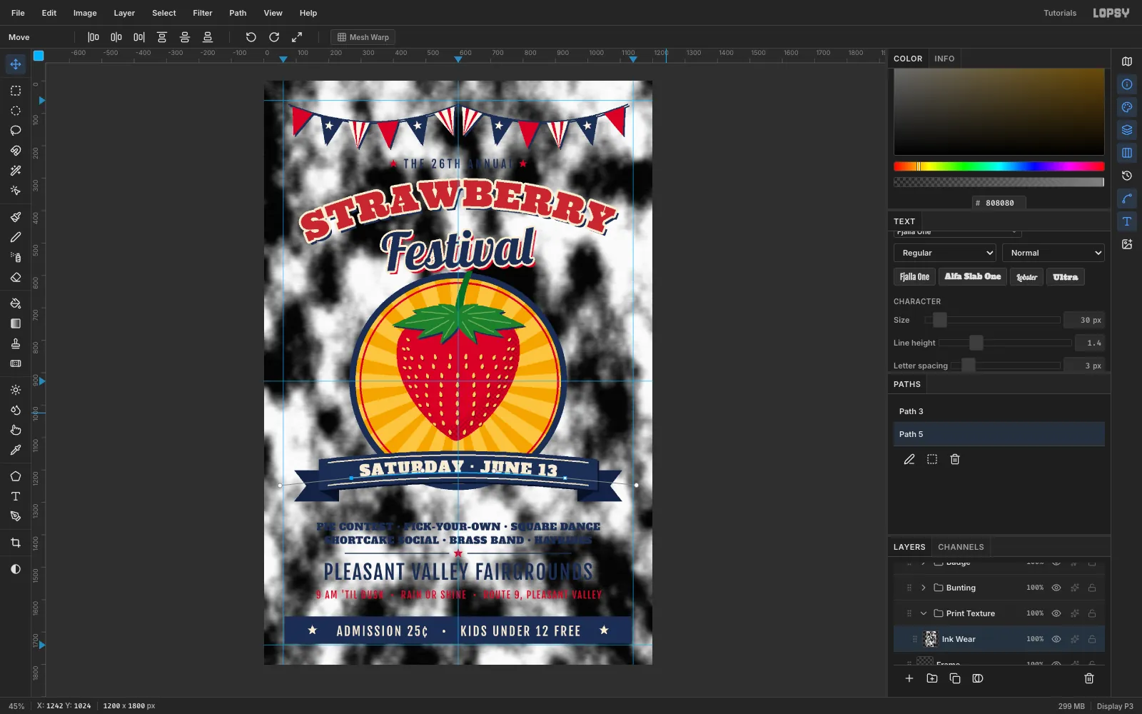This screenshot has height=714, width=1142.
Task: Duplicate the selected layer
Action: pyautogui.click(x=955, y=678)
